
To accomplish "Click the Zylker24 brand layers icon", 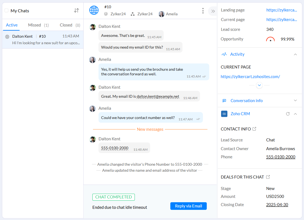I will click(106, 14).
